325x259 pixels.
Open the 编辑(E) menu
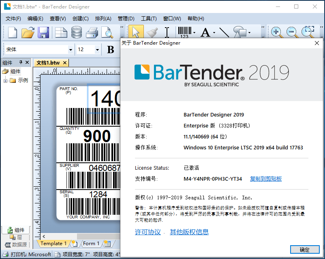(35, 19)
